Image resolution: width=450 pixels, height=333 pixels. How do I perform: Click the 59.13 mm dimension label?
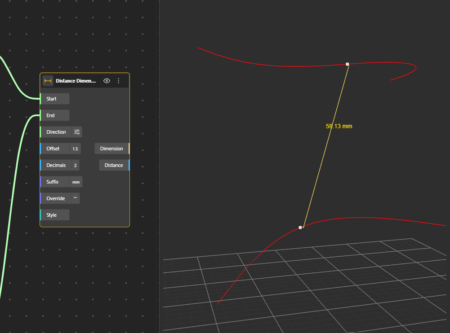click(339, 127)
